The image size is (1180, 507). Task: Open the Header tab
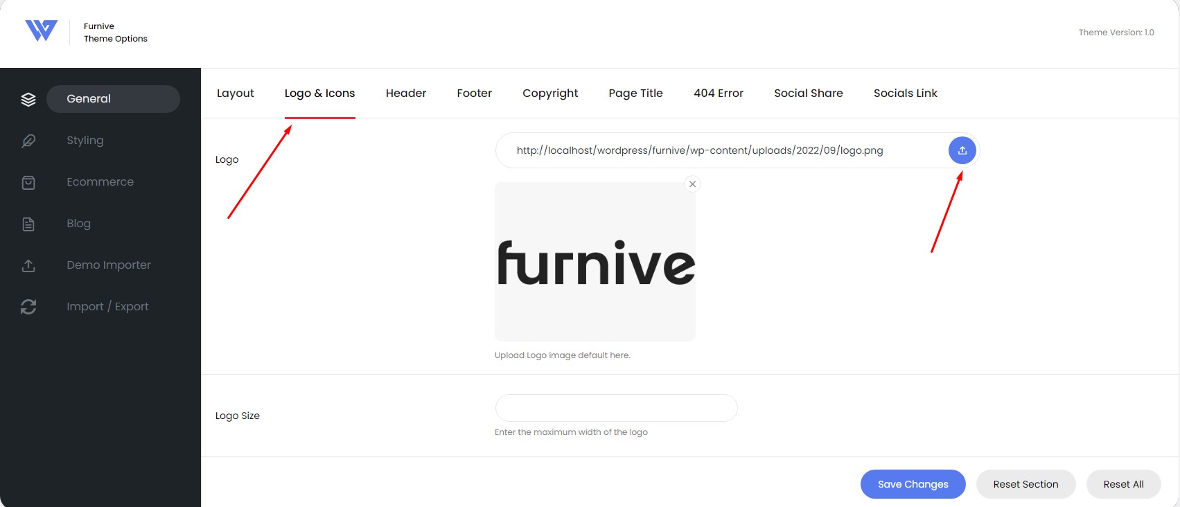click(x=406, y=94)
